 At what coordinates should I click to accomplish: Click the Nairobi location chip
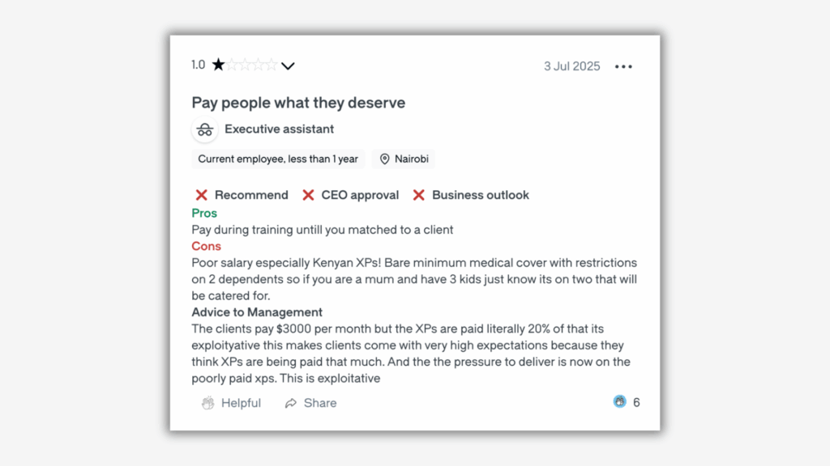tap(403, 159)
